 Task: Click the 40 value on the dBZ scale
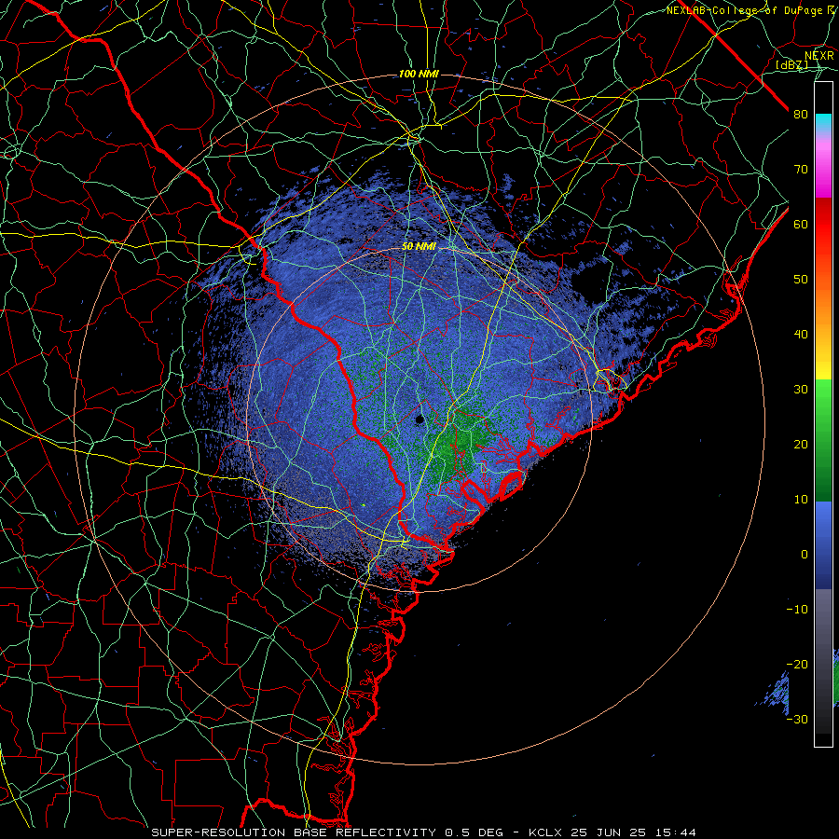[x=801, y=334]
